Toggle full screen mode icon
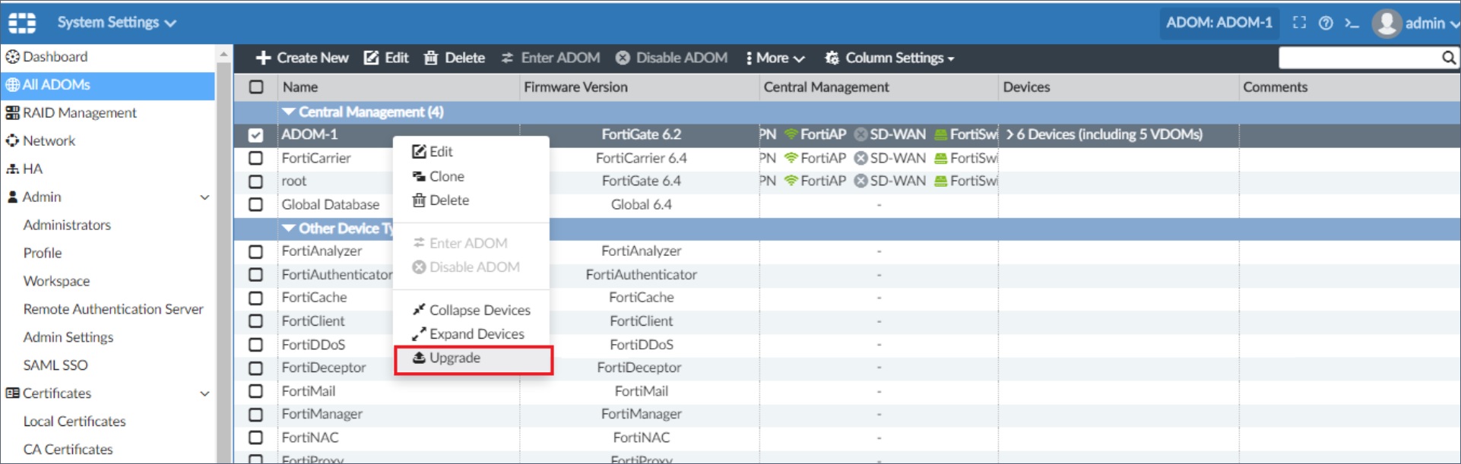Viewport: 1461px width, 464px height. click(x=1299, y=23)
